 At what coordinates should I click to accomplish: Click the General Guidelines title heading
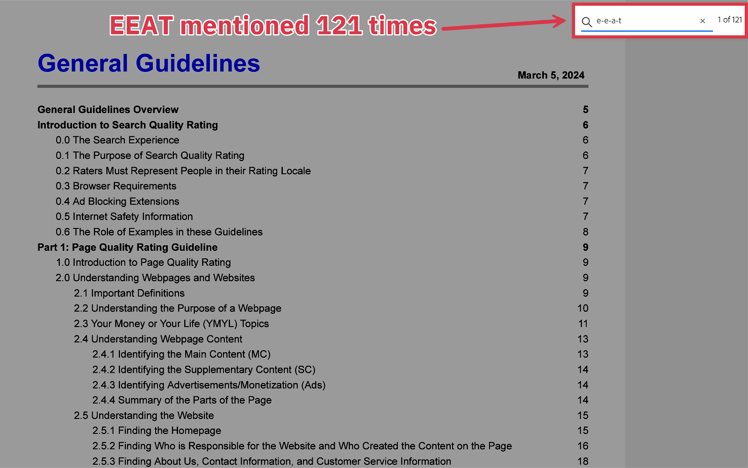point(149,64)
